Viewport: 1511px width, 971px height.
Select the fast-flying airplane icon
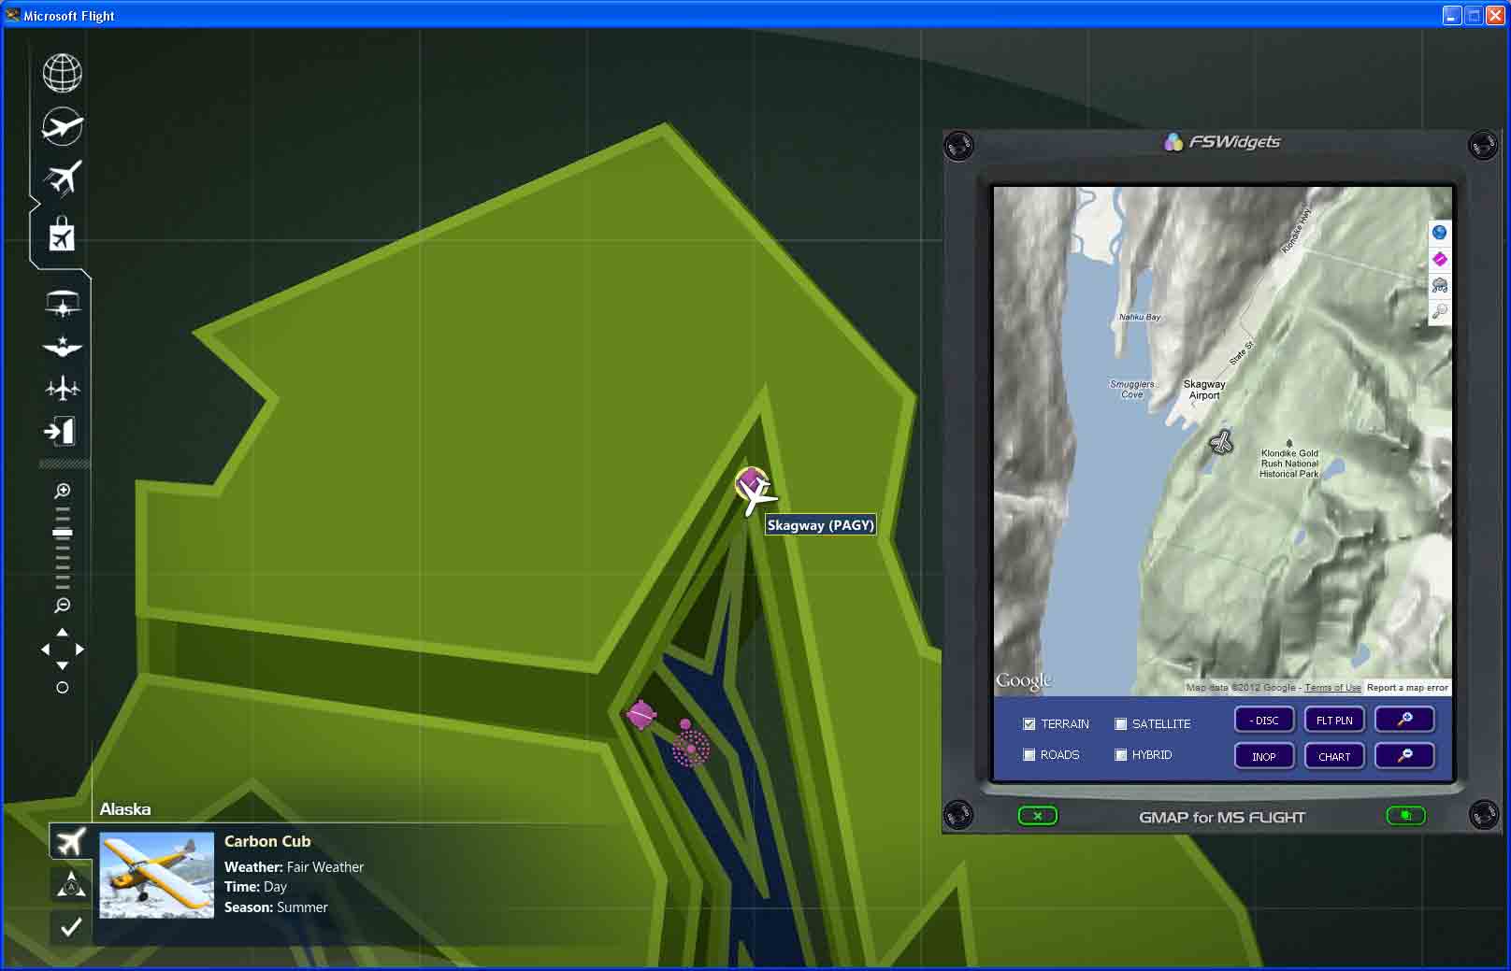(62, 178)
